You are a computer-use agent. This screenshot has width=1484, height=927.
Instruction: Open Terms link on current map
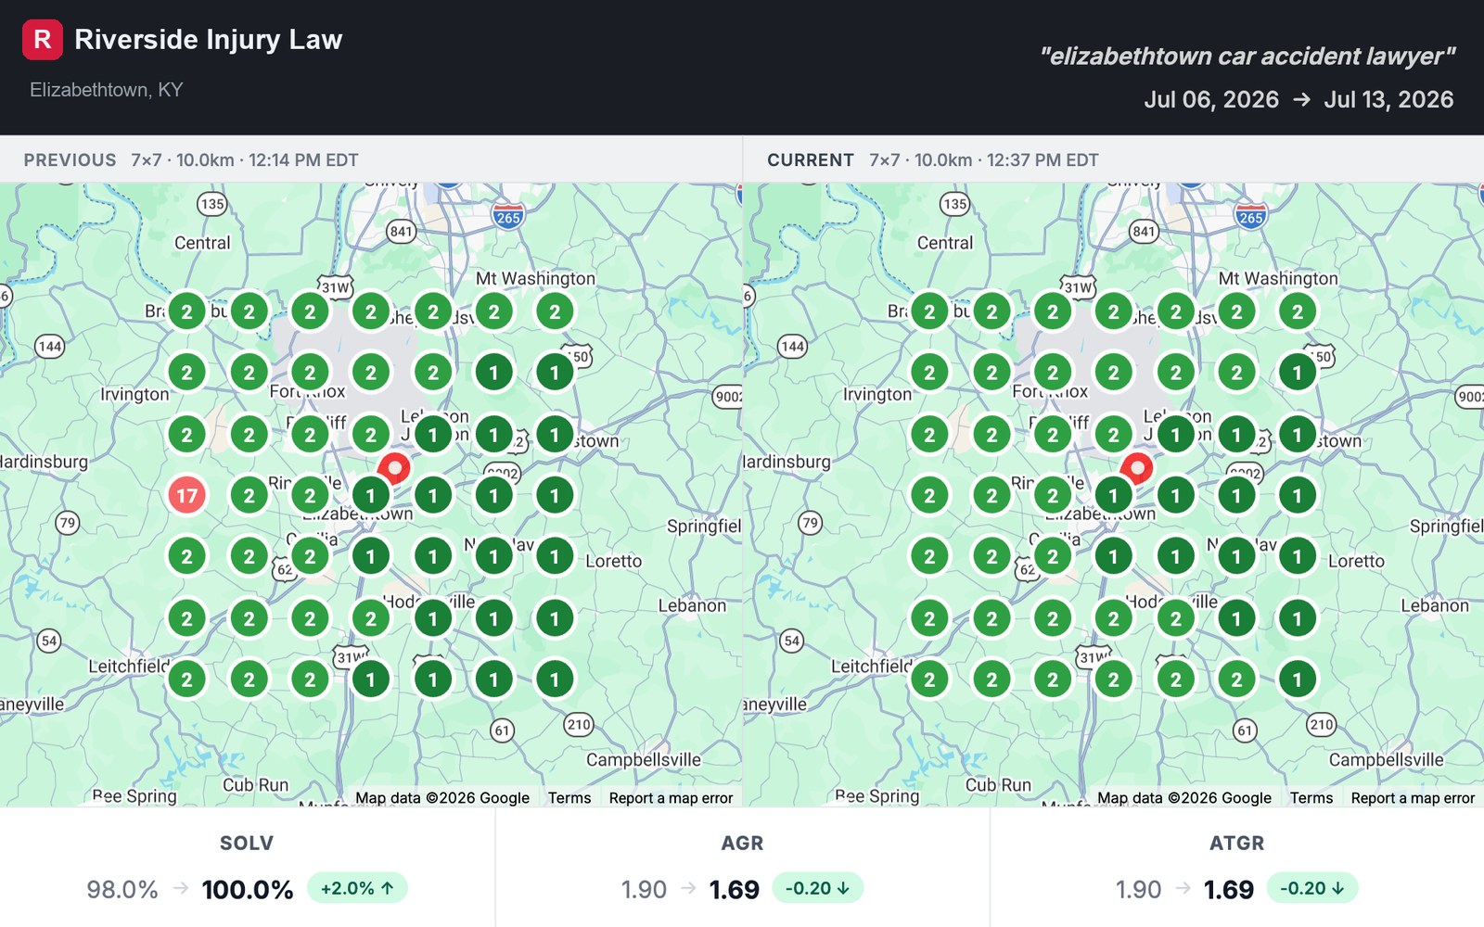click(1311, 798)
